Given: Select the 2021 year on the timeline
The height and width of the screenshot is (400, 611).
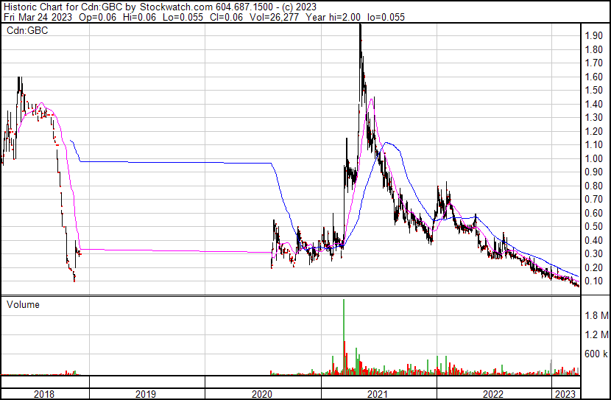Looking at the screenshot, I should tap(378, 394).
